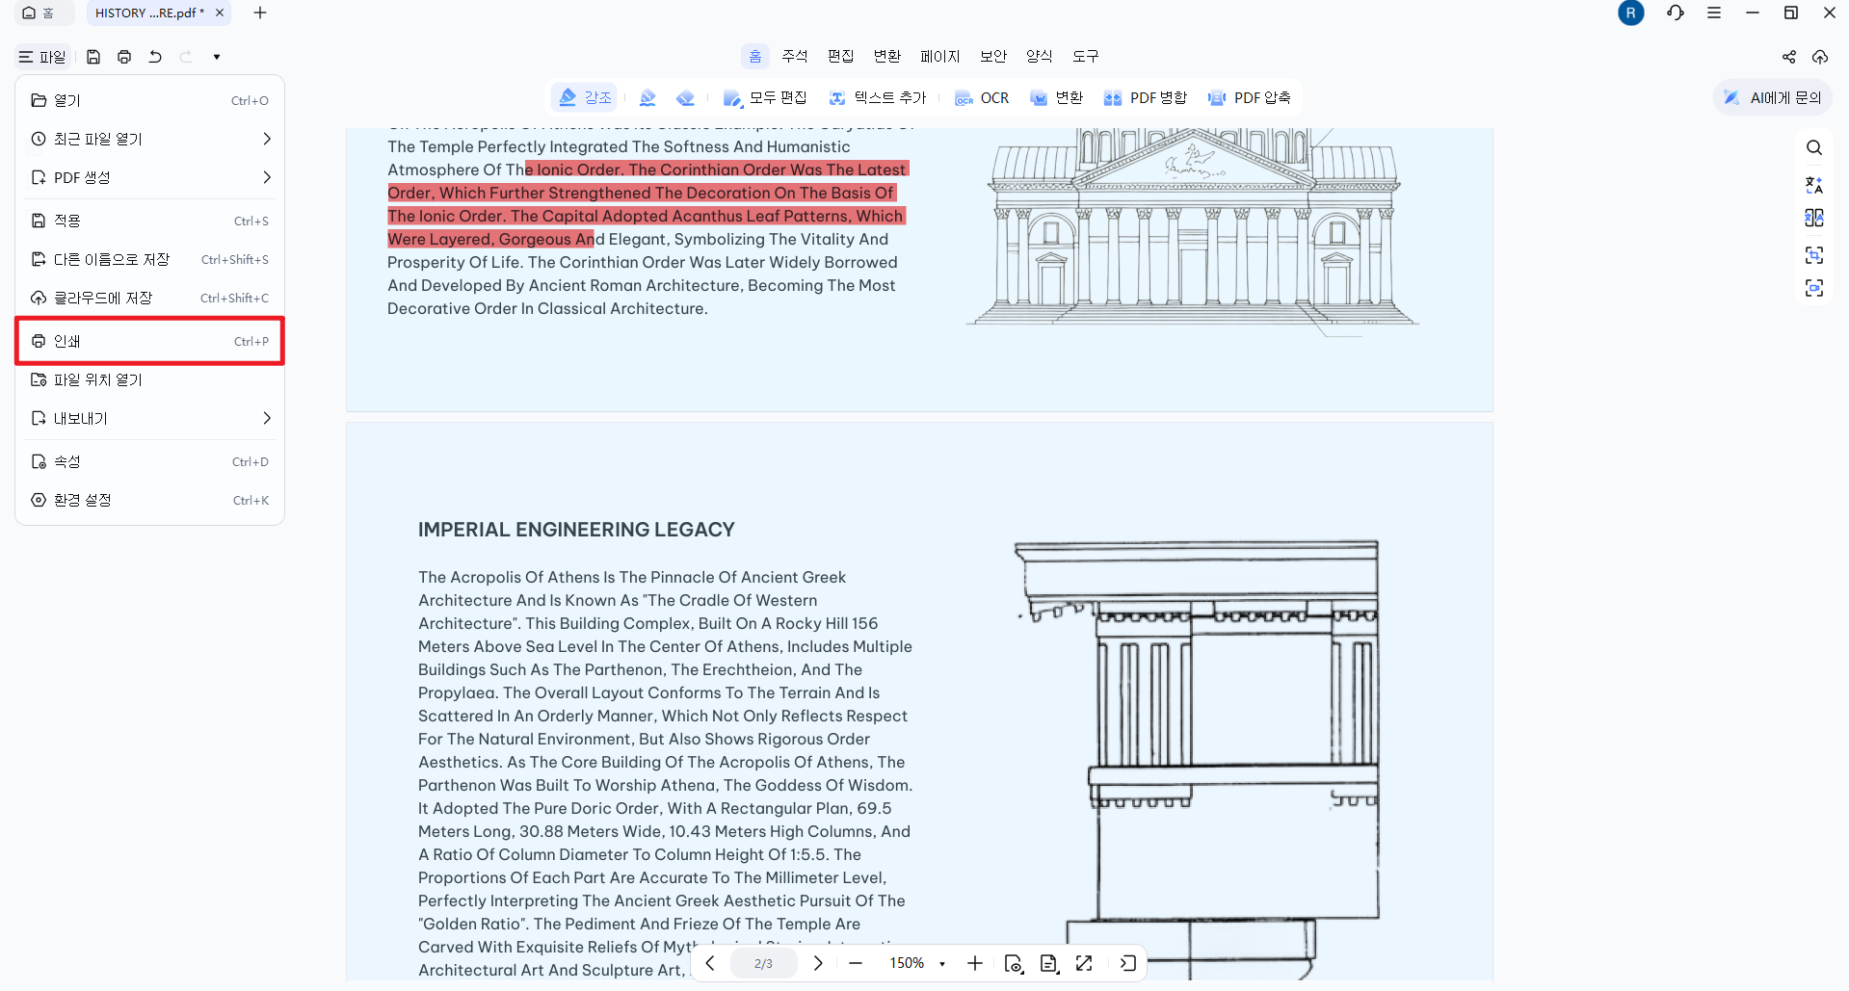Click the save icon in quick toolbar
The width and height of the screenshot is (1849, 991).
(x=93, y=57)
